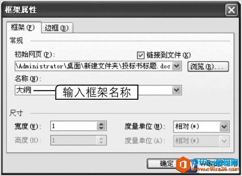Viewport: 242px width, 176px height.
Task: Click the disabled 度量单位(A) dropdown arrow
Action: (224, 141)
